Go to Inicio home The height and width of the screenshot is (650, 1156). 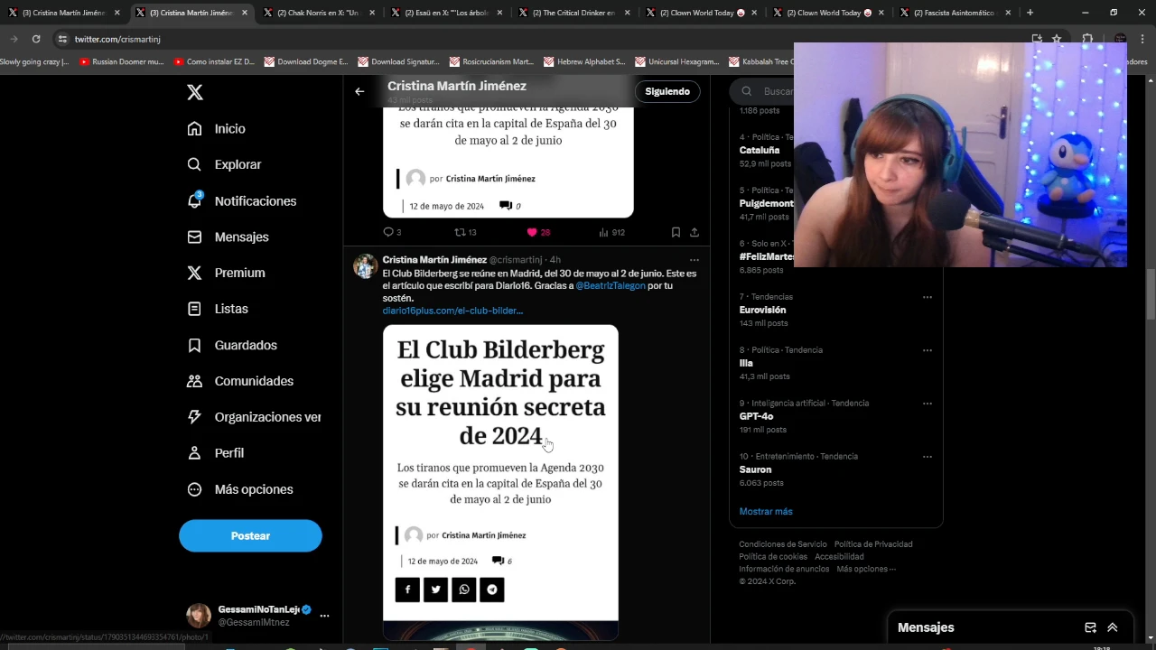[x=216, y=128]
